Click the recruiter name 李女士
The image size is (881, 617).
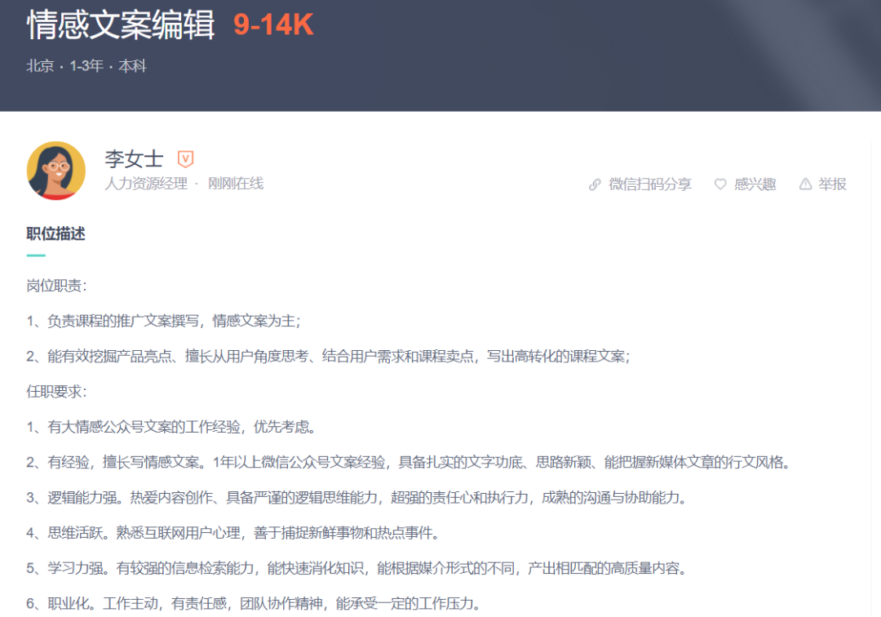pos(134,159)
